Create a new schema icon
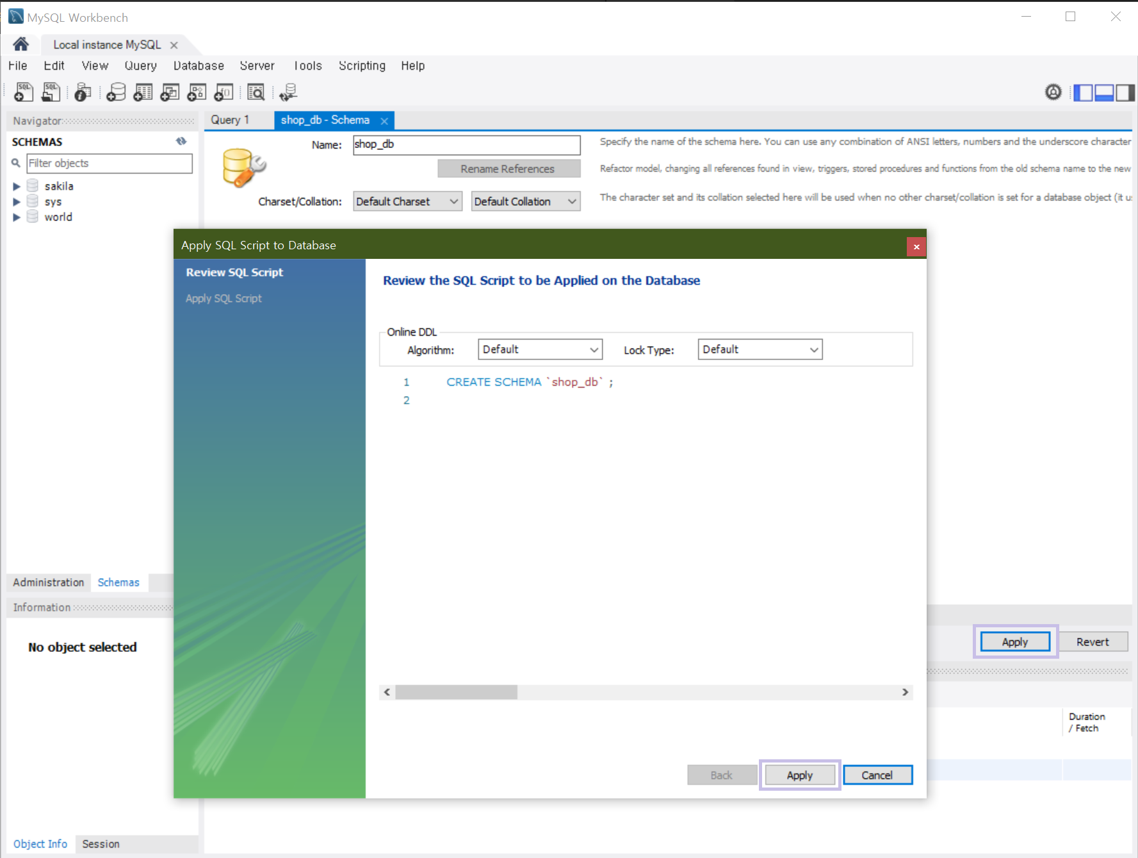This screenshot has width=1138, height=858. click(x=116, y=92)
